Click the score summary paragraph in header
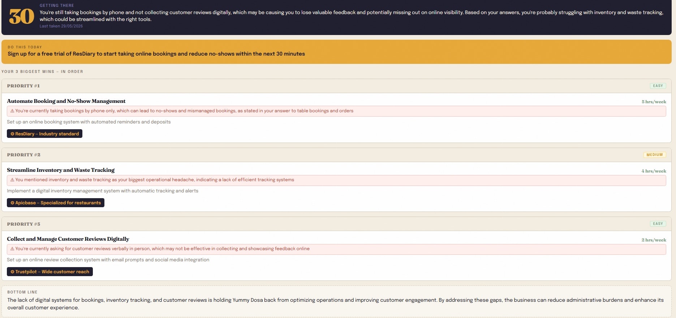Image resolution: width=676 pixels, height=318 pixels. tap(352, 16)
